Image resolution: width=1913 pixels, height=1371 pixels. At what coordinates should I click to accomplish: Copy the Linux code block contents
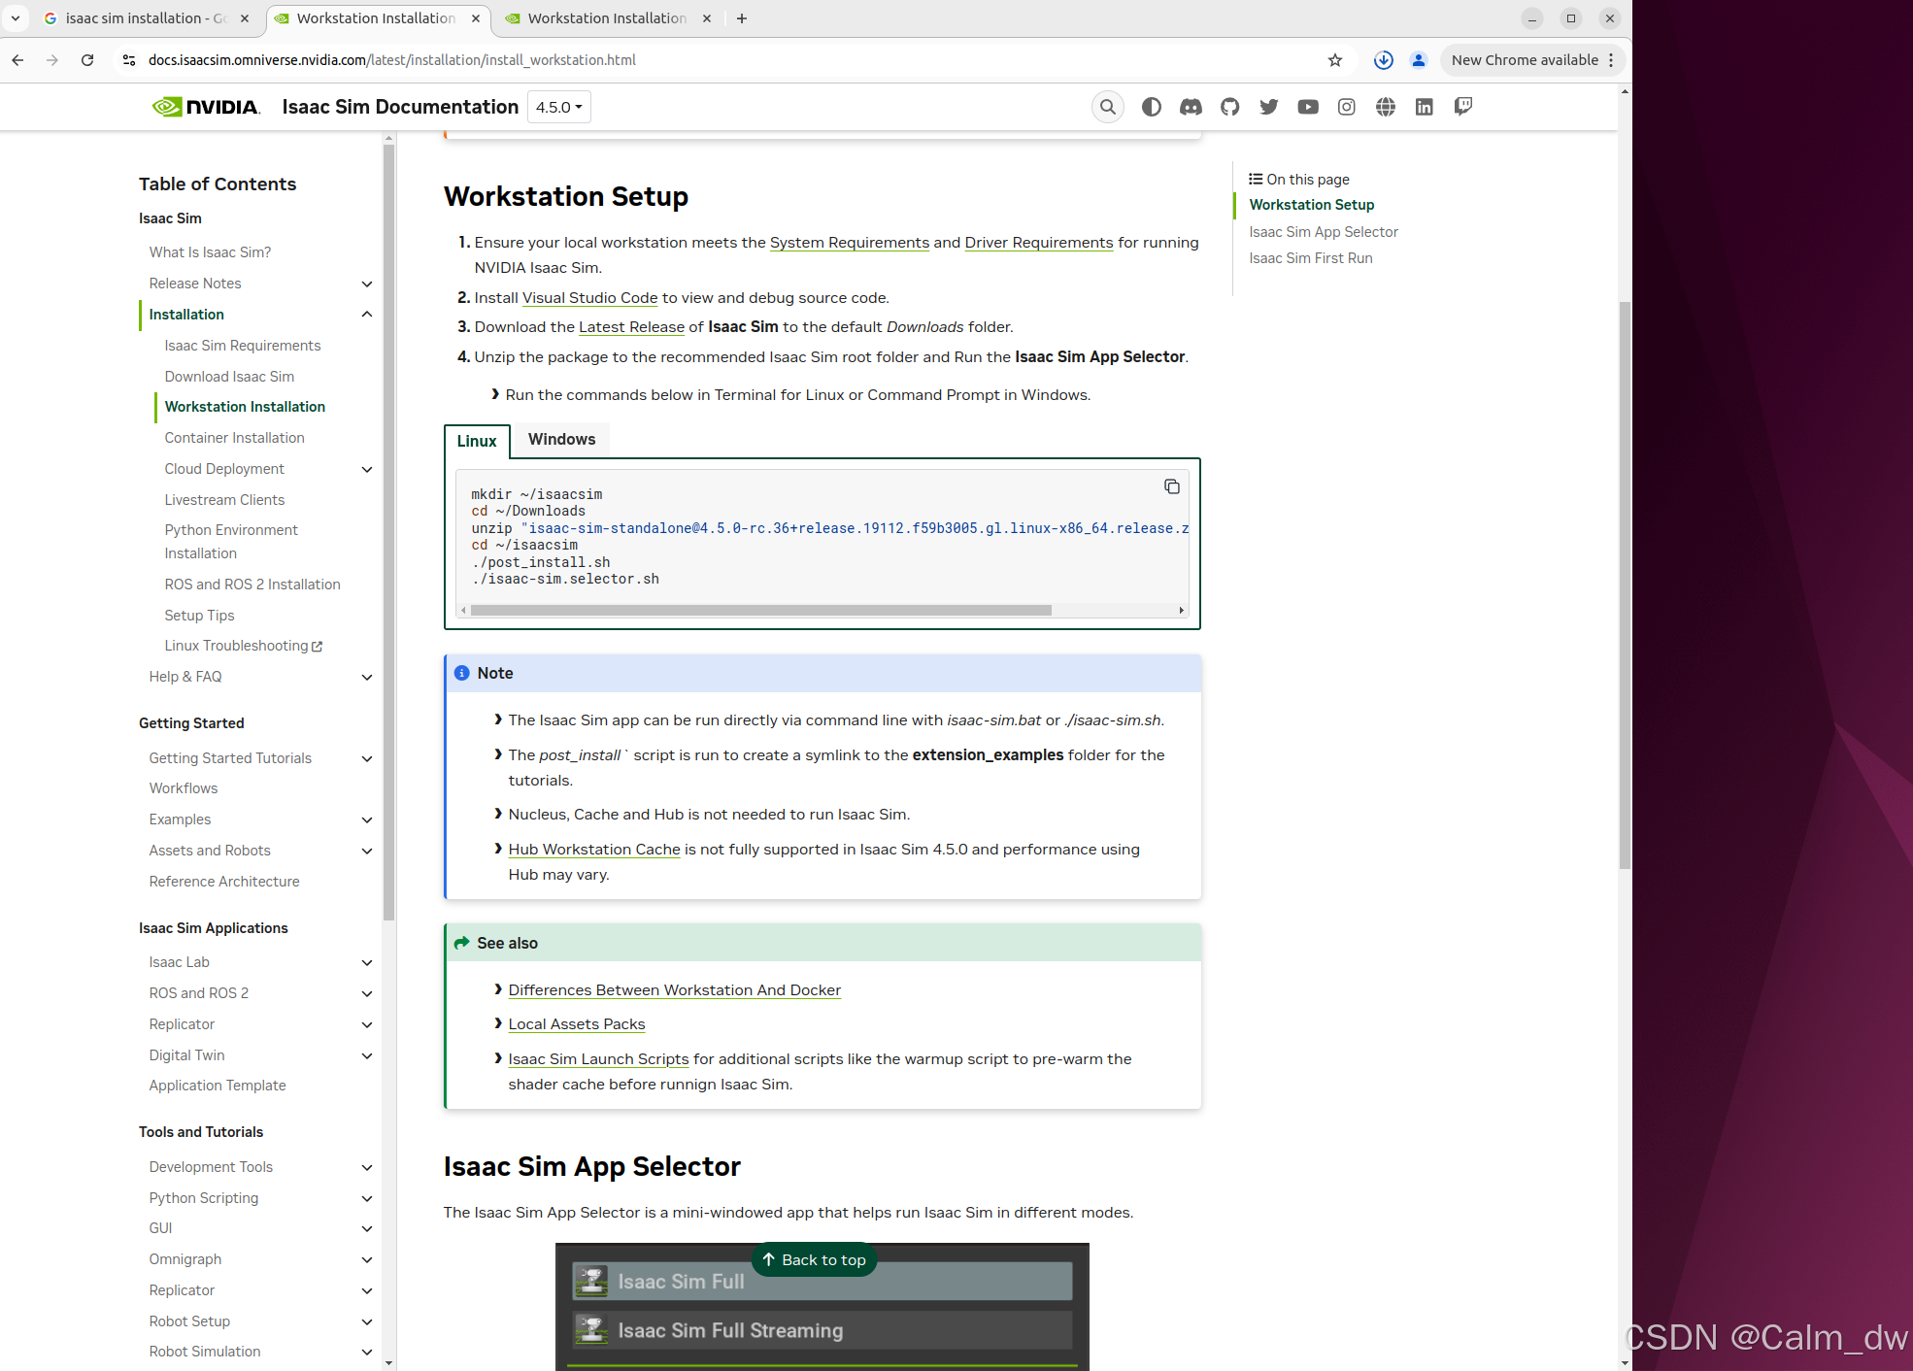click(1172, 486)
